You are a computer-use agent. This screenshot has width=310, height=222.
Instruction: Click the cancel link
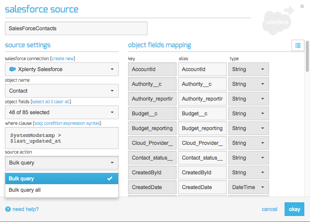pos(269,209)
